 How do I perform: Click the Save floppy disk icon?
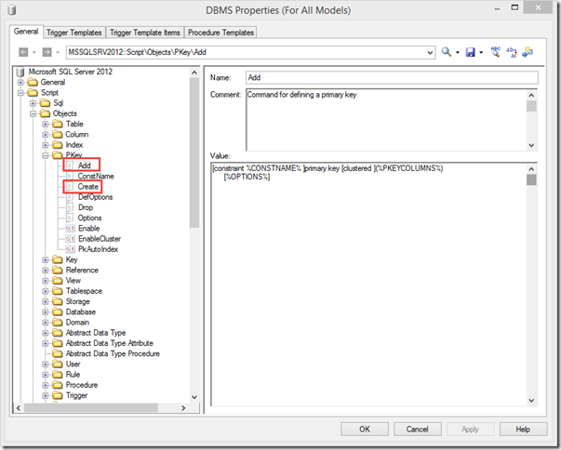(x=470, y=52)
